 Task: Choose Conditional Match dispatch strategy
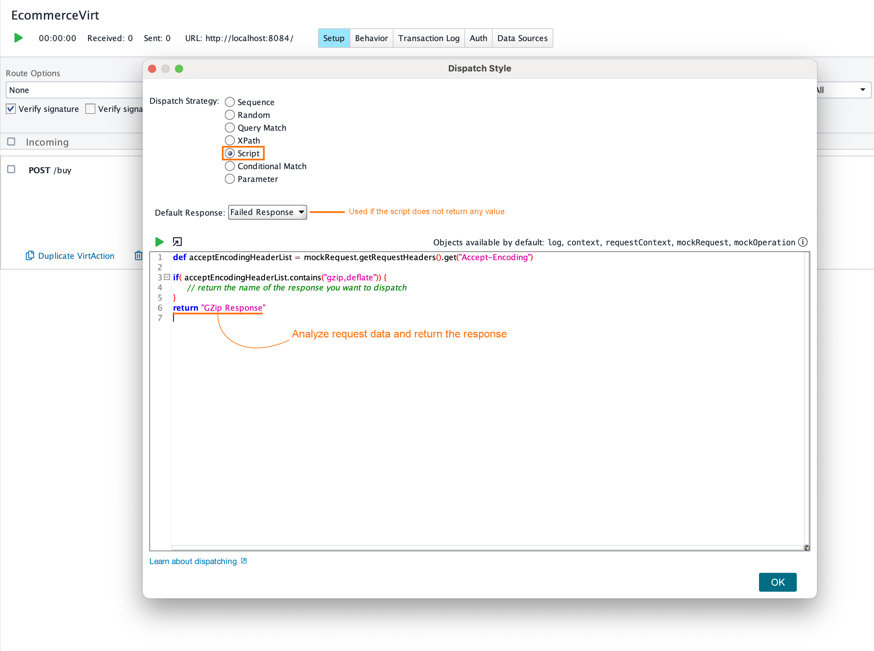coord(230,166)
